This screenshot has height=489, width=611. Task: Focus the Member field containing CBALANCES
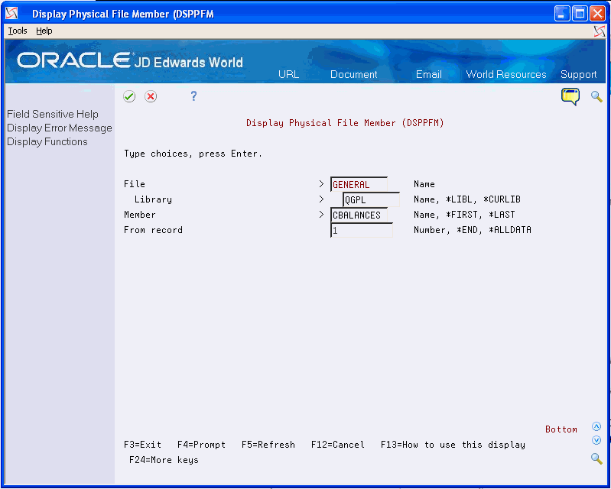(x=359, y=215)
